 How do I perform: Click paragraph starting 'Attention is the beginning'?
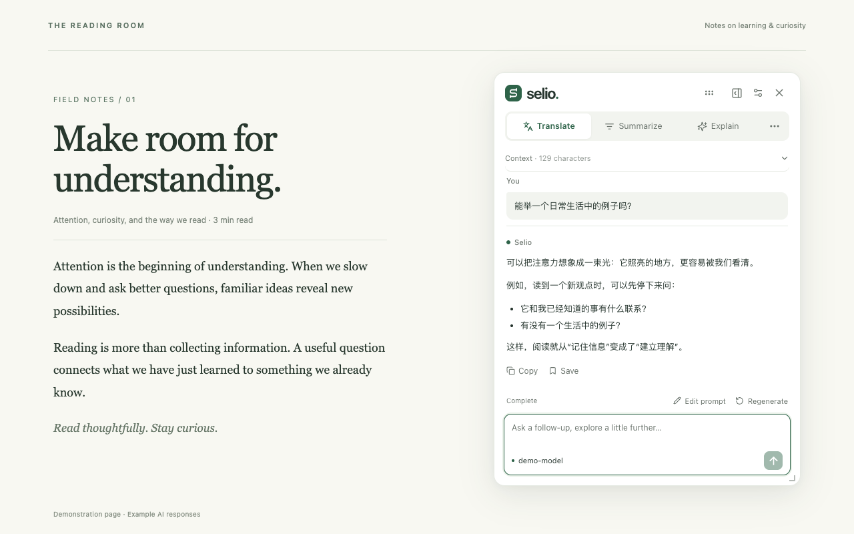point(220,288)
